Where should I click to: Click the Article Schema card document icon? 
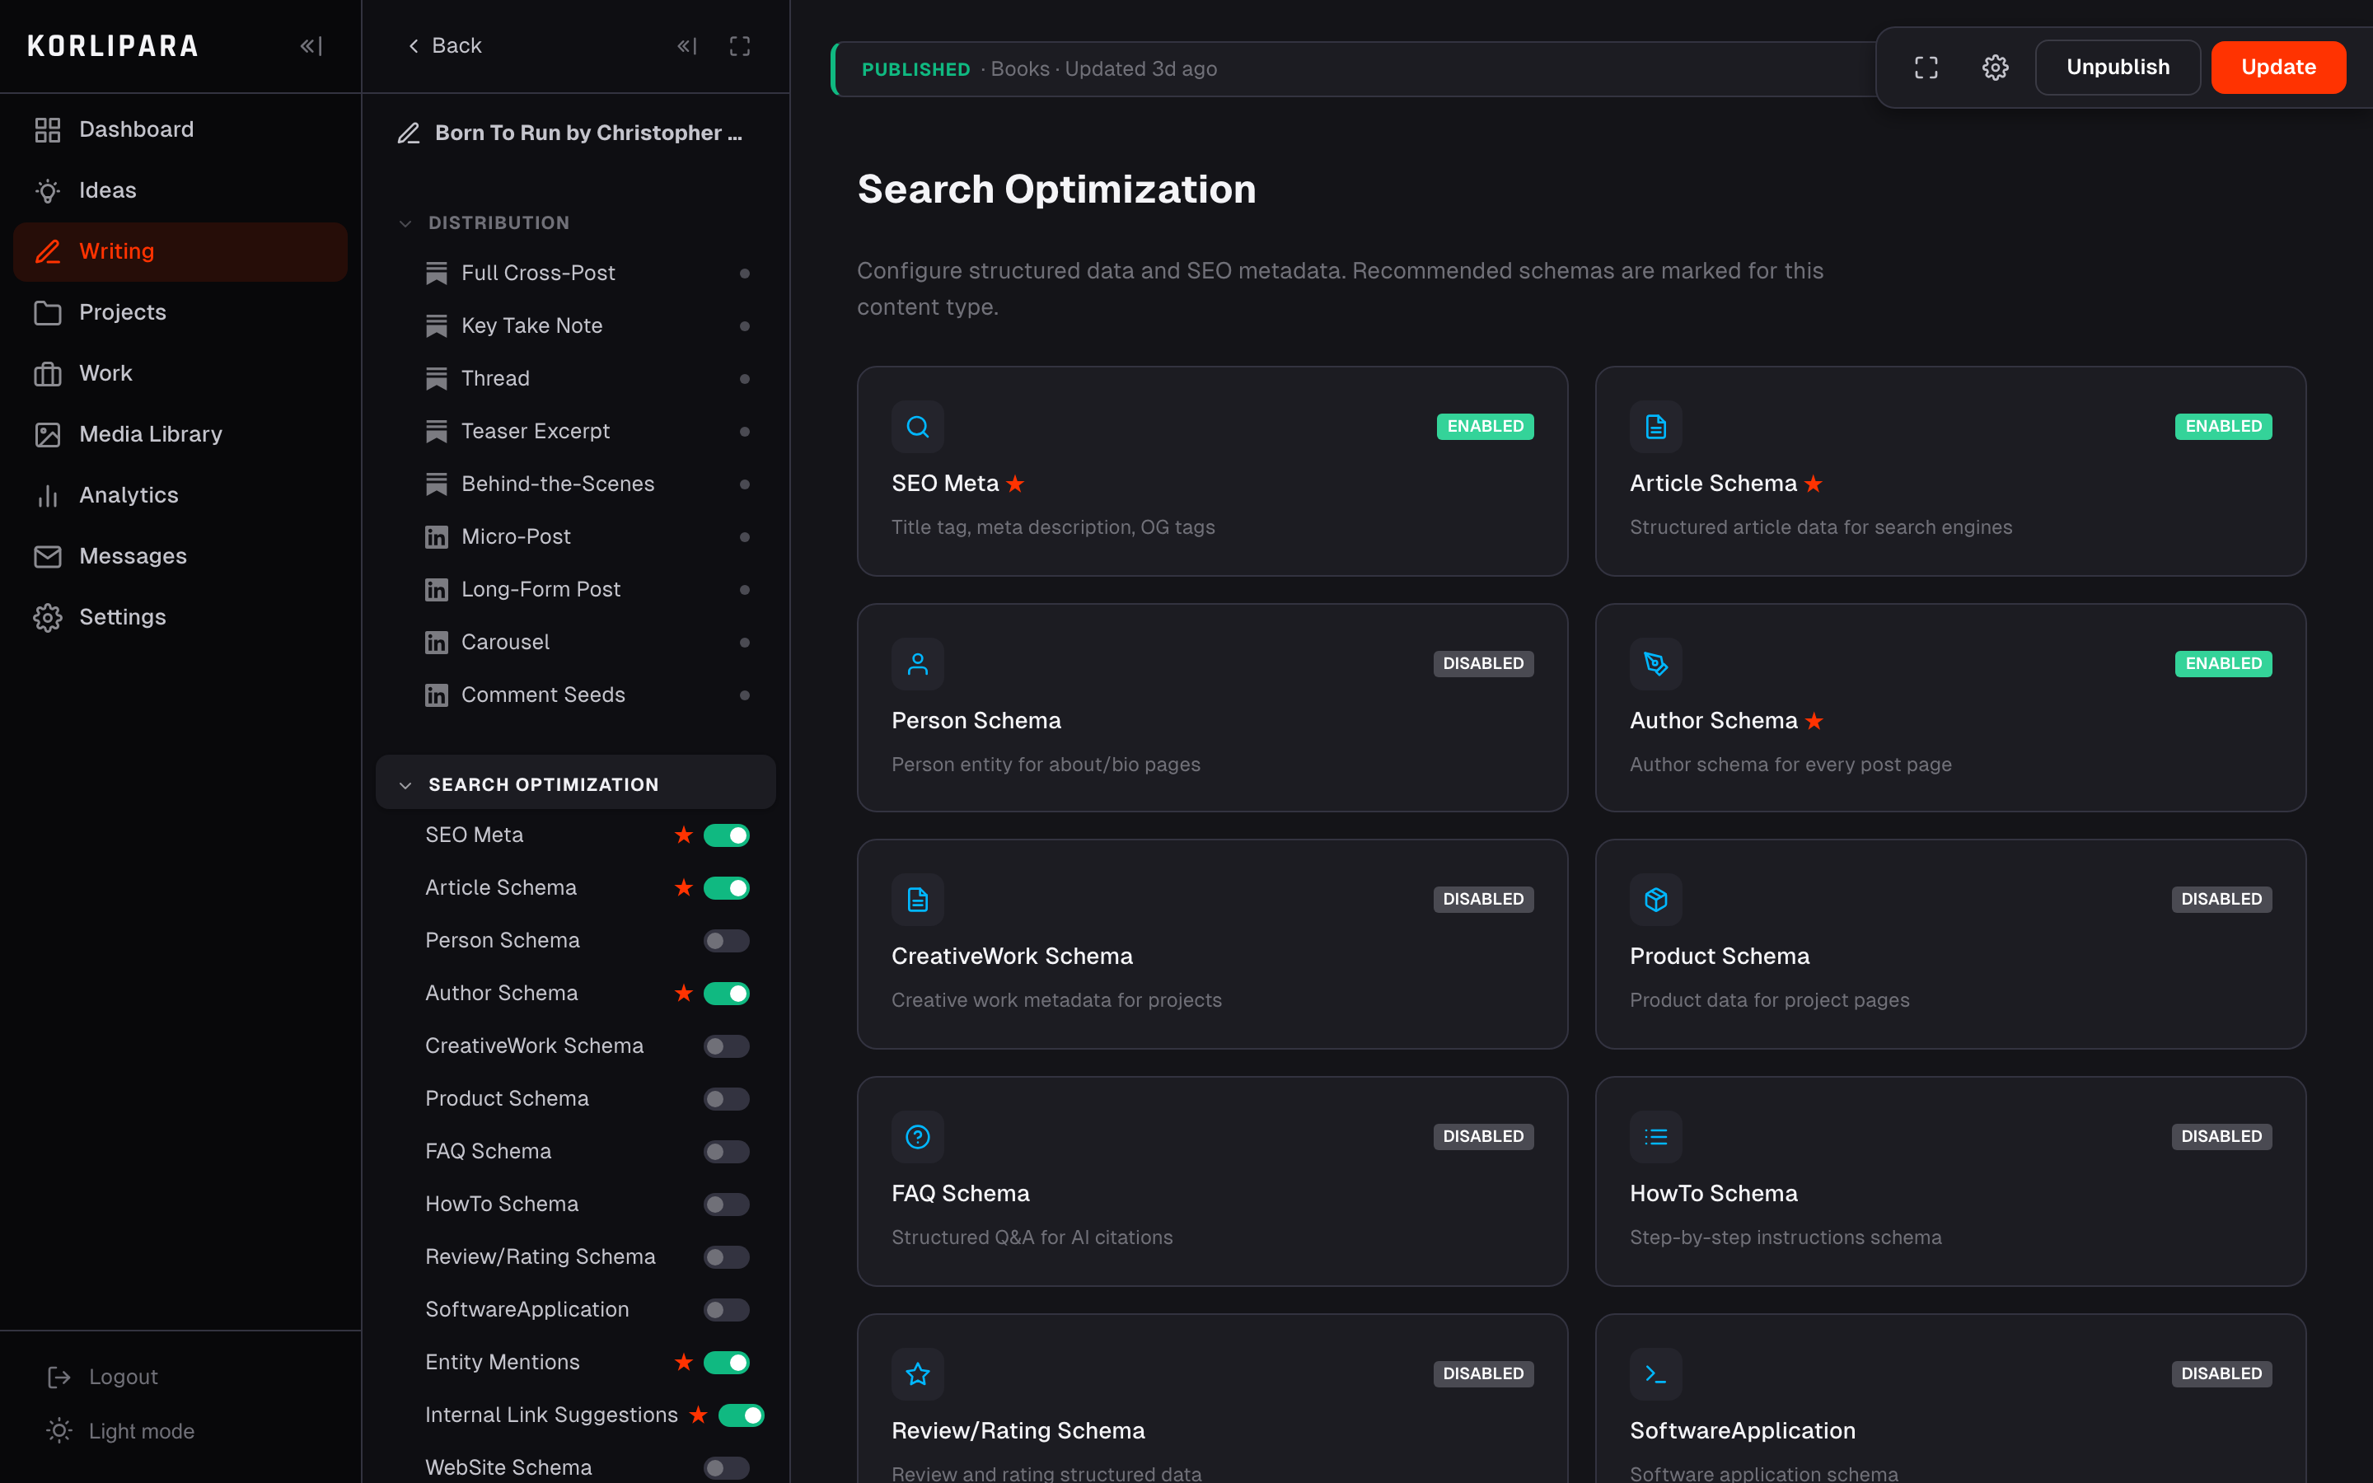1656,427
